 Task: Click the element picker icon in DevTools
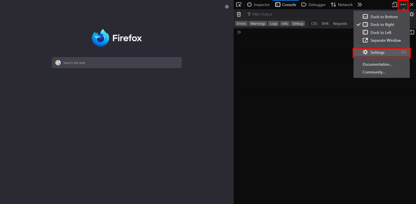(x=239, y=4)
